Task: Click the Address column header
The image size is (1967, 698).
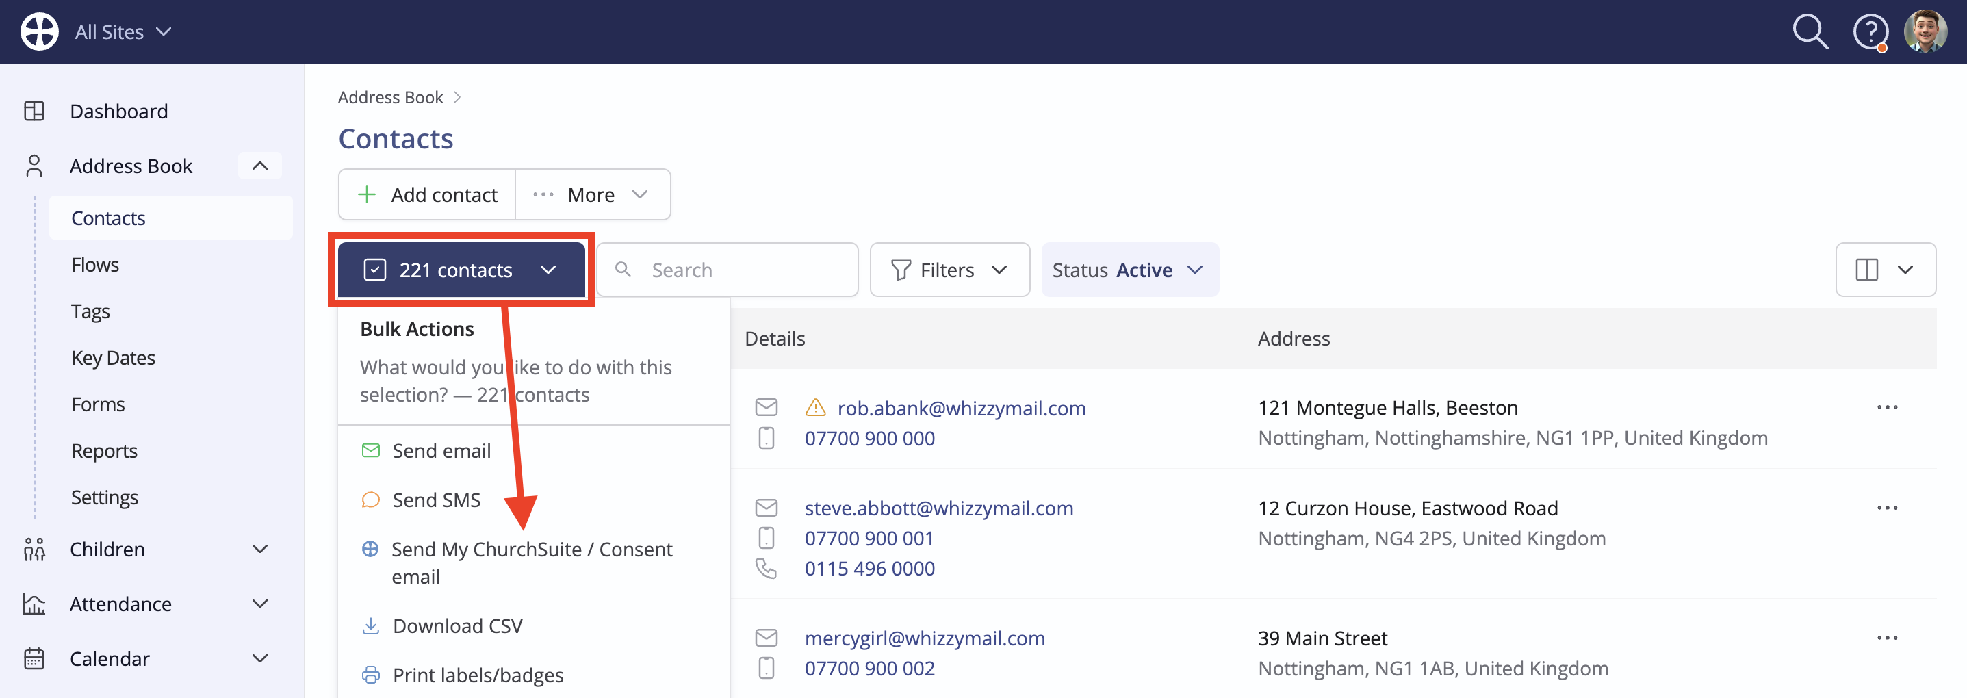Action: pos(1294,339)
